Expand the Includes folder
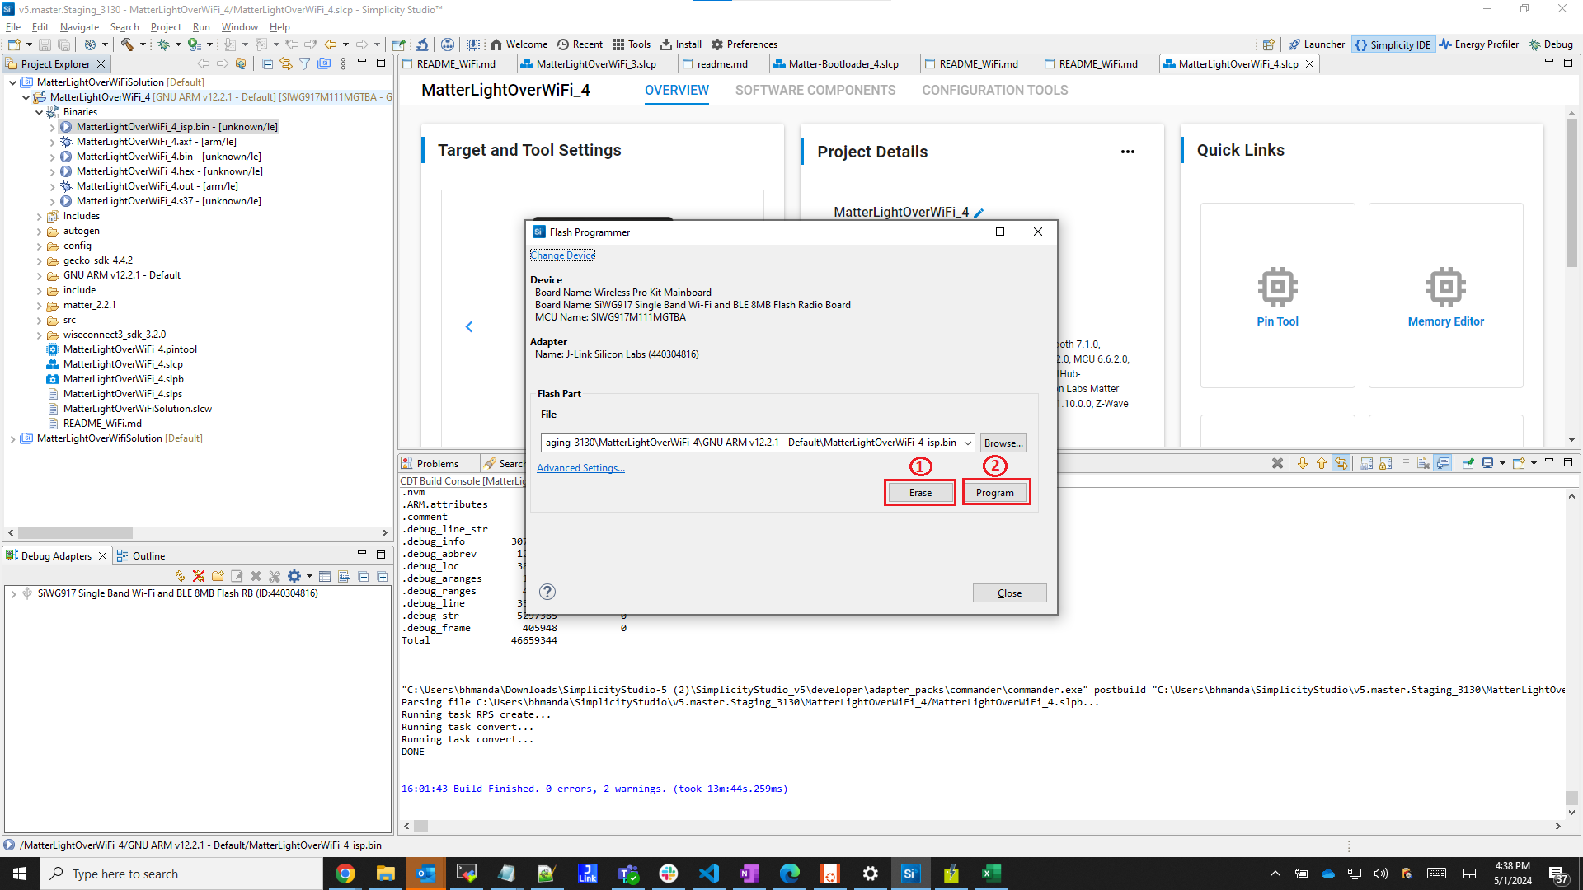Image resolution: width=1583 pixels, height=890 pixels. pyautogui.click(x=39, y=216)
